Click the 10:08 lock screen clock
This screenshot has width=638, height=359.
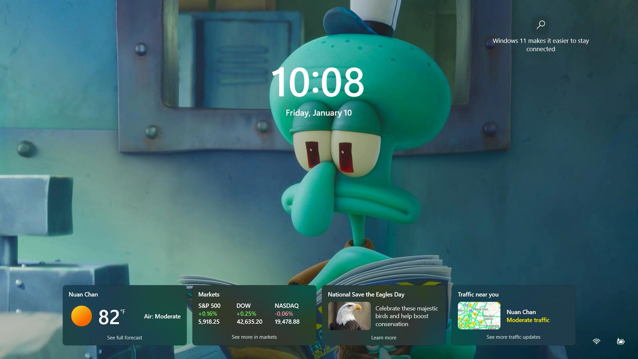pyautogui.click(x=318, y=82)
